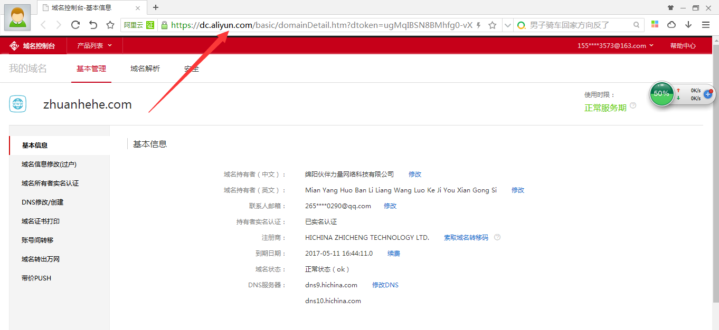Open 帮助中心 link
The height and width of the screenshot is (330, 719).
[x=683, y=46]
